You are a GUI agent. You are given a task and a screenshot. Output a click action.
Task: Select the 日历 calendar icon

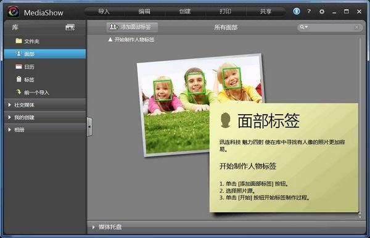pyautogui.click(x=18, y=67)
